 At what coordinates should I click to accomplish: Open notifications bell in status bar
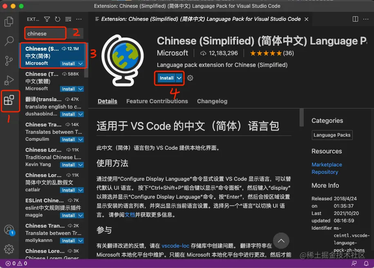coord(366,264)
